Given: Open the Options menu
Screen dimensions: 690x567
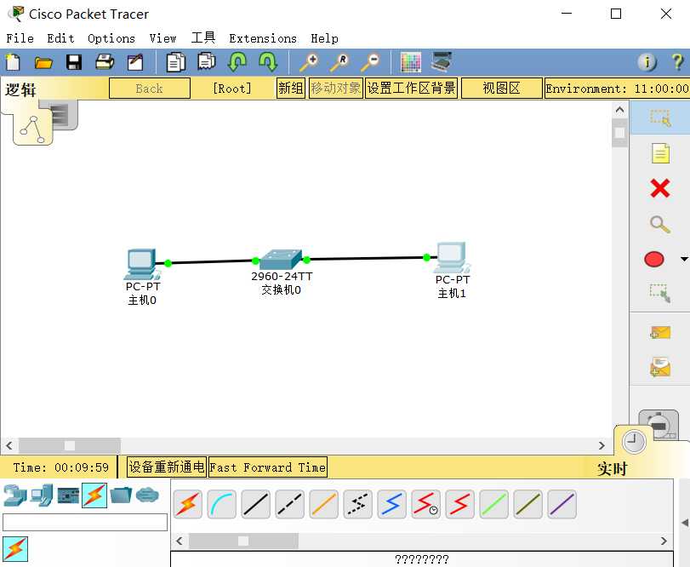Looking at the screenshot, I should click(x=111, y=38).
